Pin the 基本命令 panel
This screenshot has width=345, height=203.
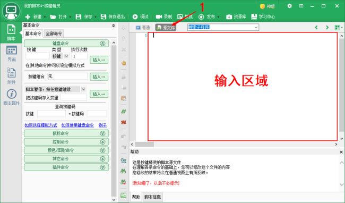tap(114, 26)
